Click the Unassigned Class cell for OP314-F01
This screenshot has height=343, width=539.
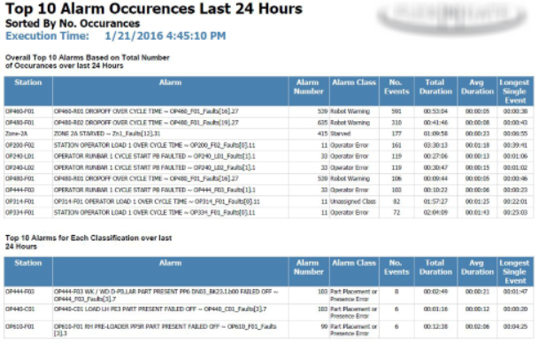(x=353, y=202)
